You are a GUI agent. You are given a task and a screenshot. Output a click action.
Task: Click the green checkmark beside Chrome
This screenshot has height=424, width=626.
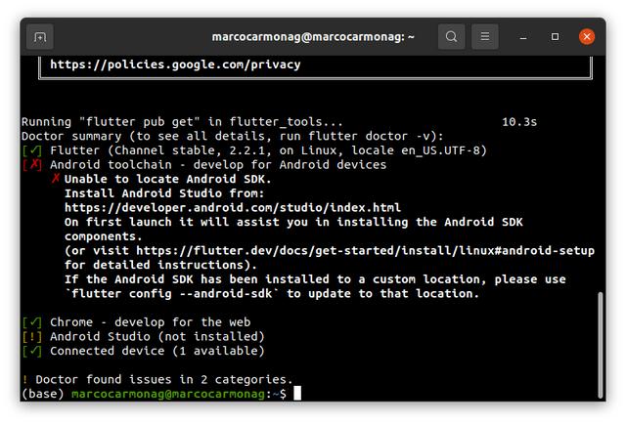tap(32, 322)
